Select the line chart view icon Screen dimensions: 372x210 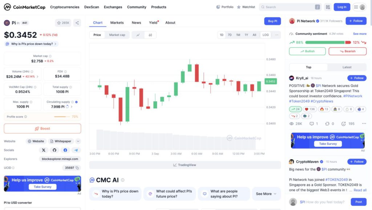(138, 35)
